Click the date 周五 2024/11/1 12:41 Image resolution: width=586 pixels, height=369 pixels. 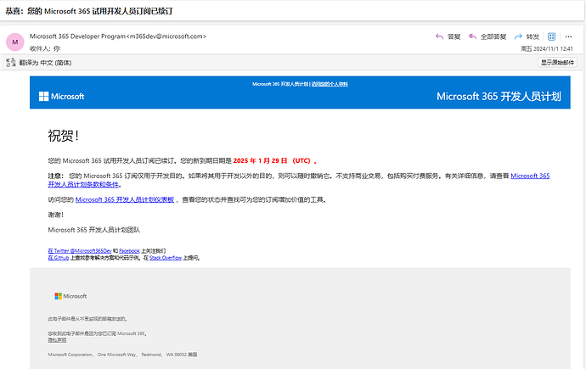coord(547,48)
